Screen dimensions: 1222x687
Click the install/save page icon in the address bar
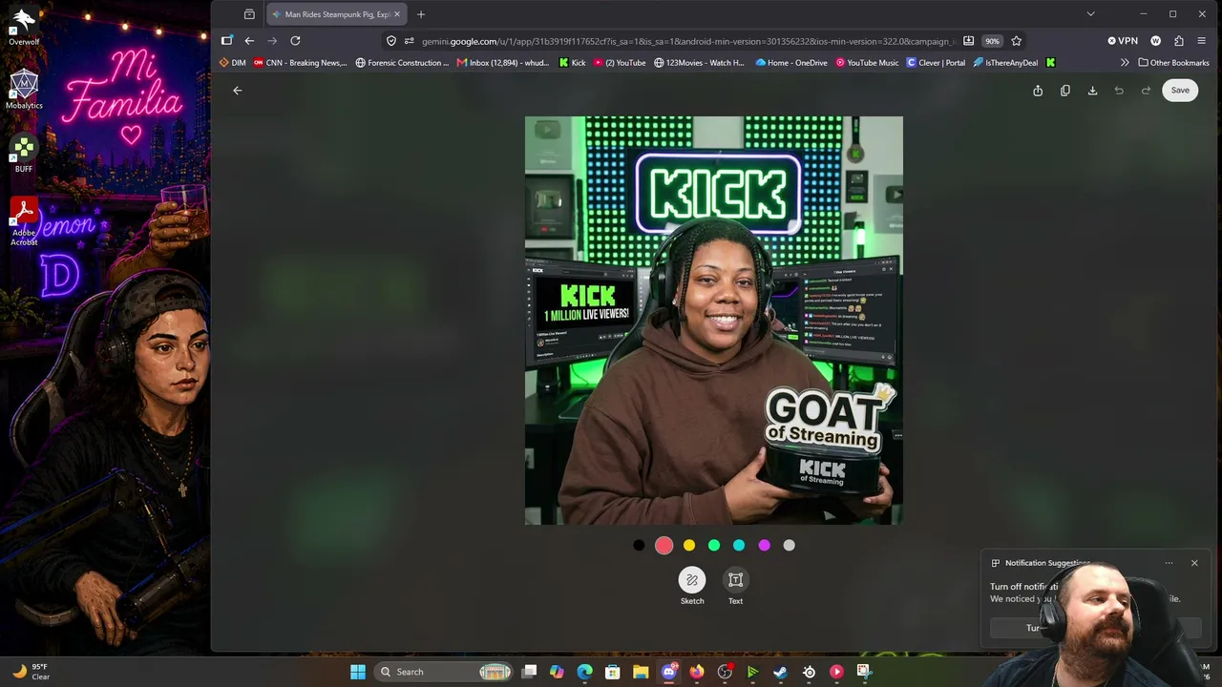point(969,41)
